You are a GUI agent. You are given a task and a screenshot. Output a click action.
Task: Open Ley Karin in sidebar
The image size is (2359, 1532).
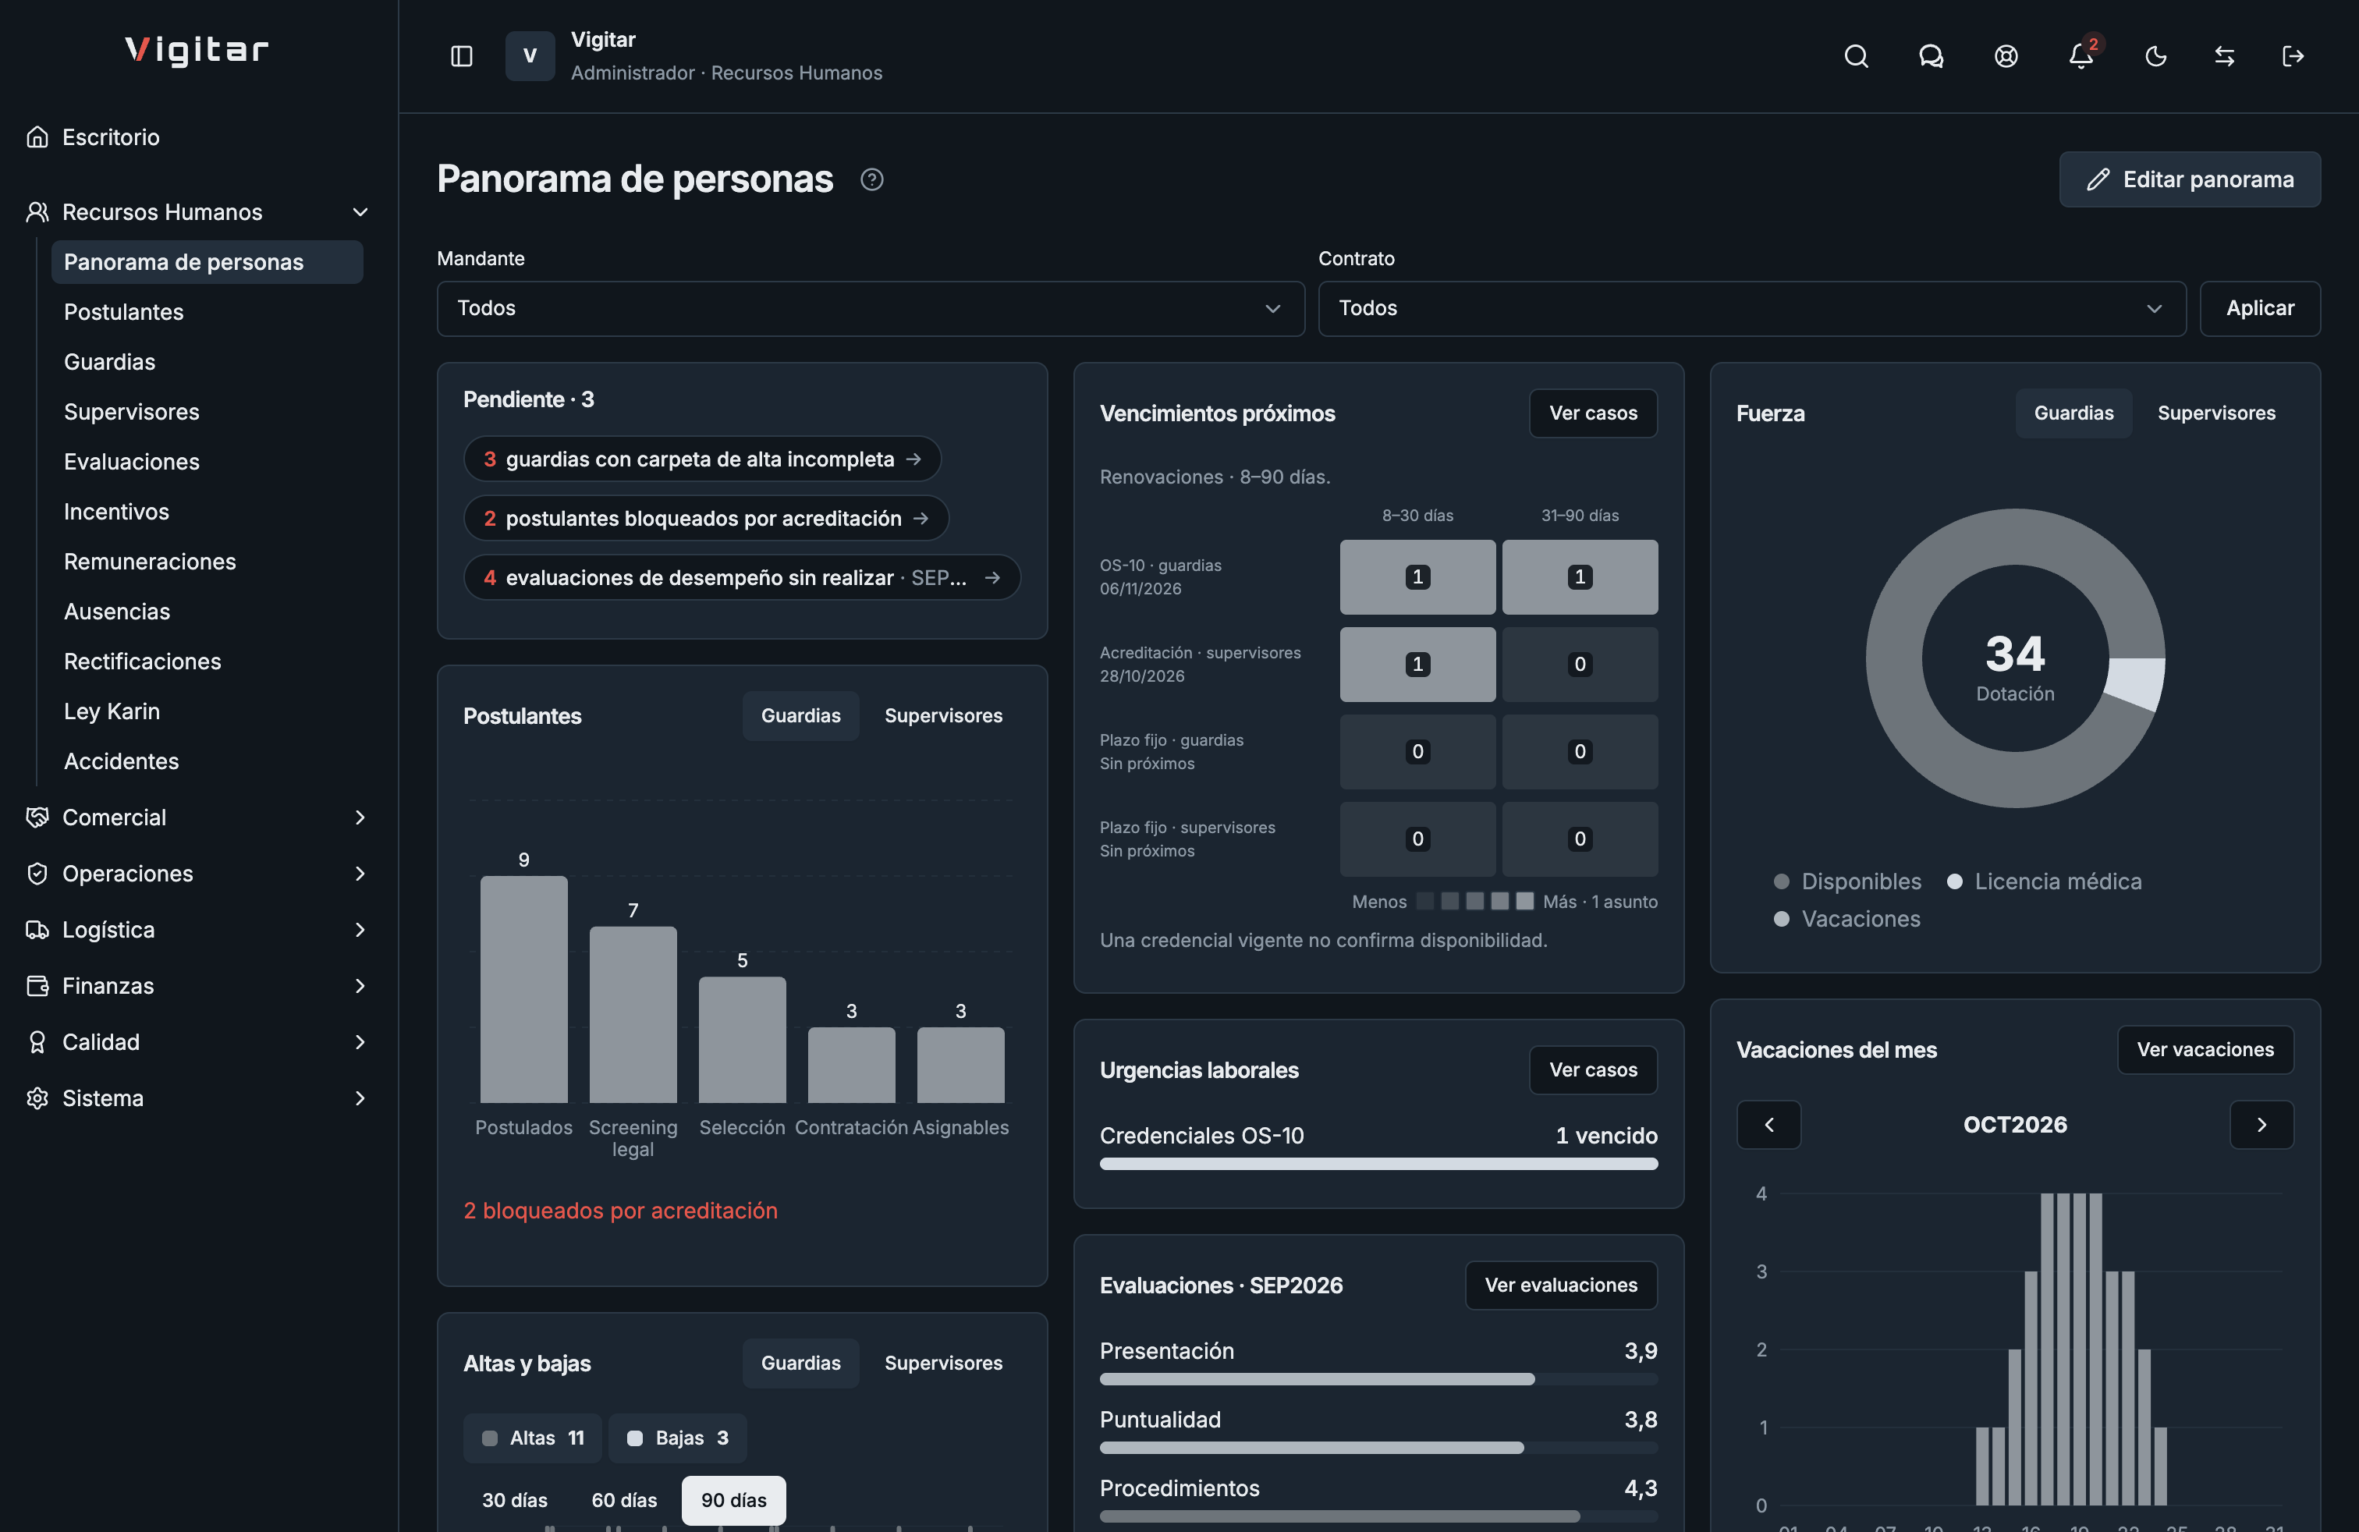pyautogui.click(x=208, y=711)
